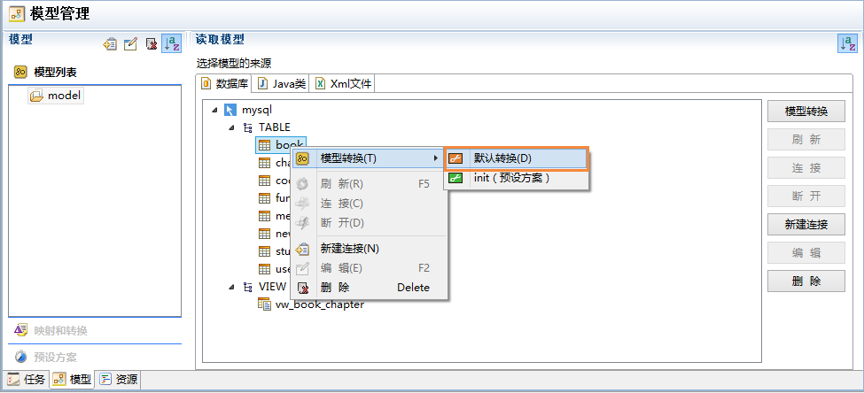Click 连接(C) in the context menu

tap(368, 204)
